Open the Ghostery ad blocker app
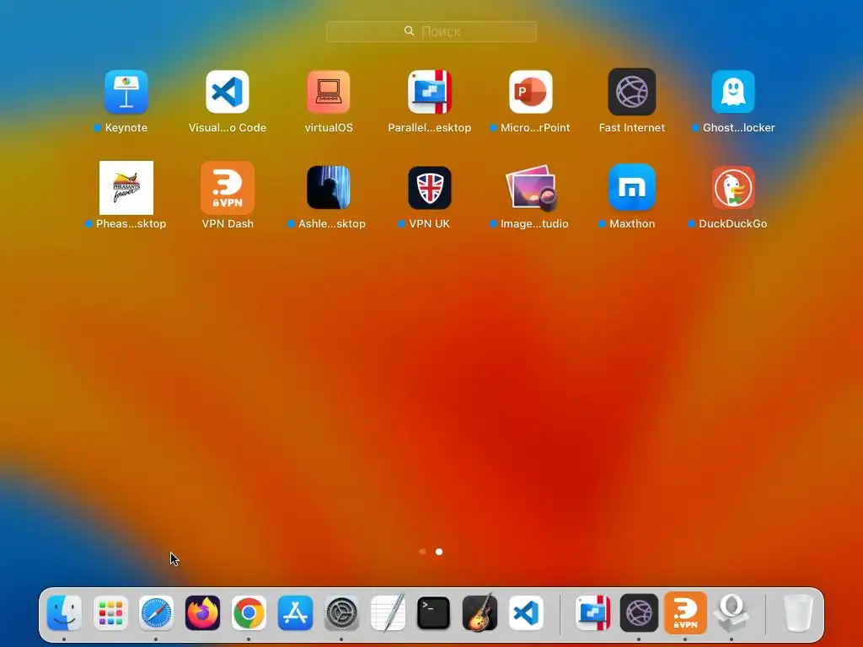This screenshot has height=647, width=863. click(733, 91)
